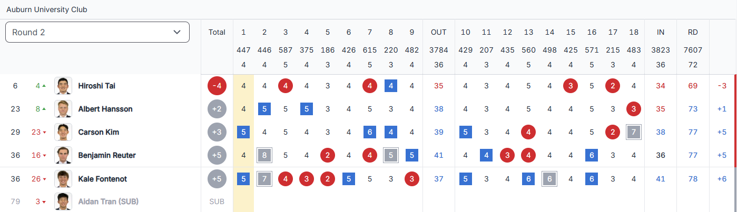The image size is (737, 212).
Task: Click Albert Hansson's gray +2 total badge
Action: (217, 109)
